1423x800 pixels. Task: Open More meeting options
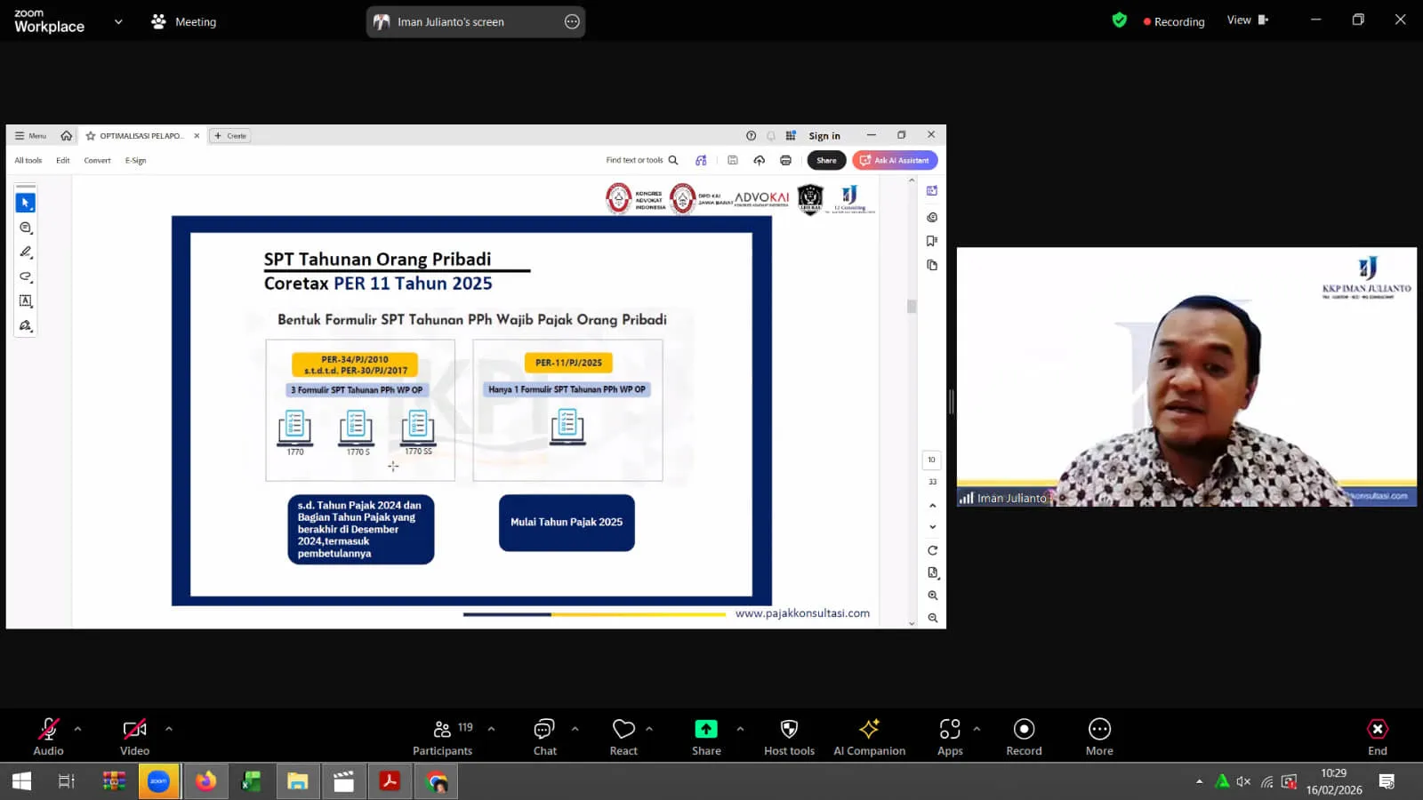click(x=1099, y=737)
